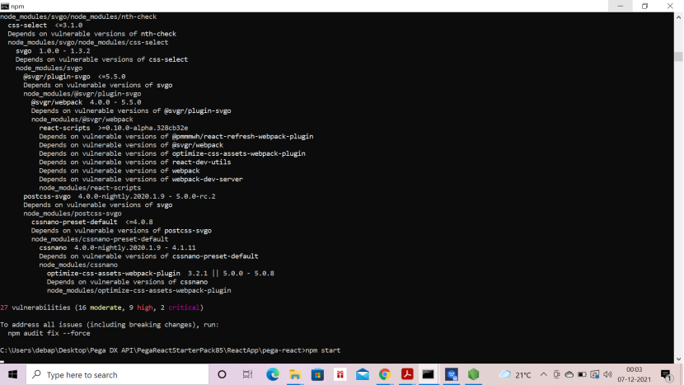Click 'postcss-svgo 4.0.0-nightly.2020.1.9' line
684x385 pixels.
coord(119,196)
